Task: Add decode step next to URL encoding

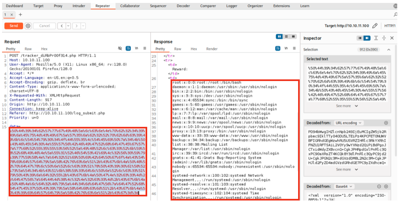Action: click(x=386, y=123)
